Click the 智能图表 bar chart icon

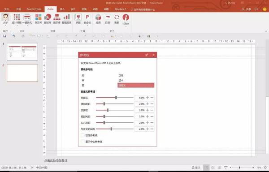point(66,19)
